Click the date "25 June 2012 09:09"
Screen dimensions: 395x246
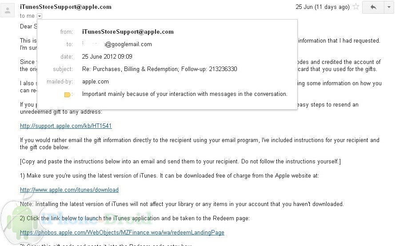[x=107, y=57]
